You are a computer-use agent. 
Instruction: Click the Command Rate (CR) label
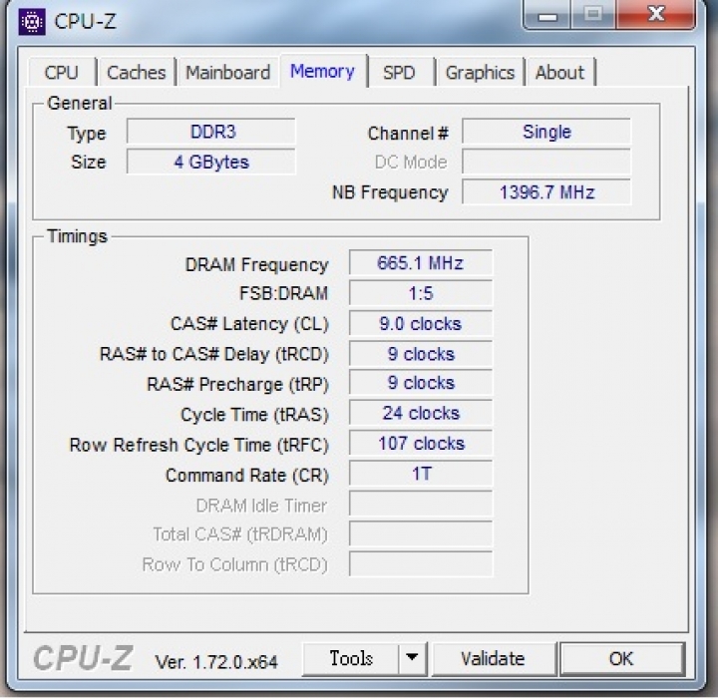click(247, 476)
